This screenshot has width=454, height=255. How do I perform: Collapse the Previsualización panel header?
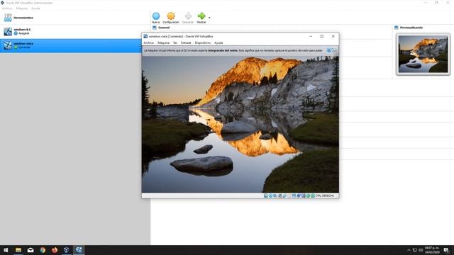pyautogui.click(x=411, y=28)
